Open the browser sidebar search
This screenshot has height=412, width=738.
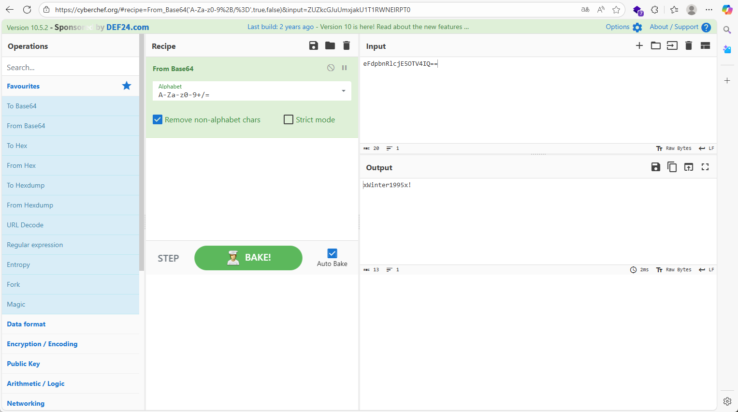click(727, 30)
